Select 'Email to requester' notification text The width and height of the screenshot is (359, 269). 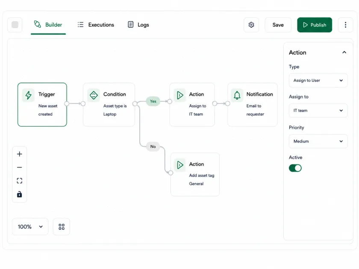pos(255,110)
